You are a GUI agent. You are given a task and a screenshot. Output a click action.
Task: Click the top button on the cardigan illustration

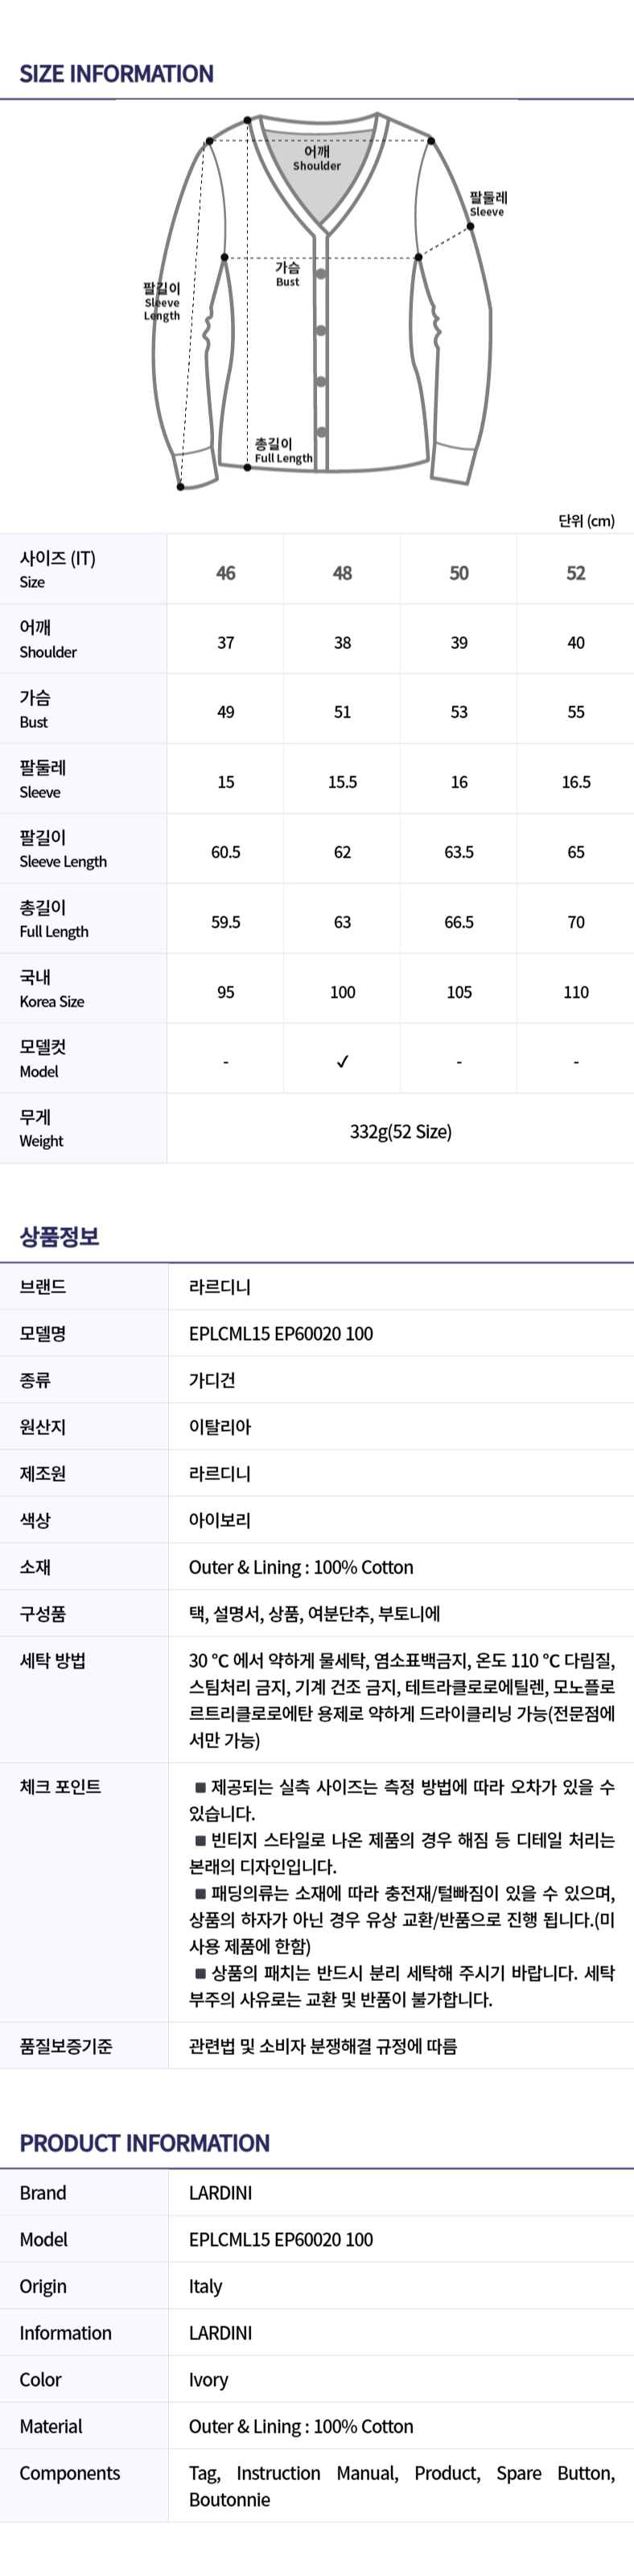[322, 274]
